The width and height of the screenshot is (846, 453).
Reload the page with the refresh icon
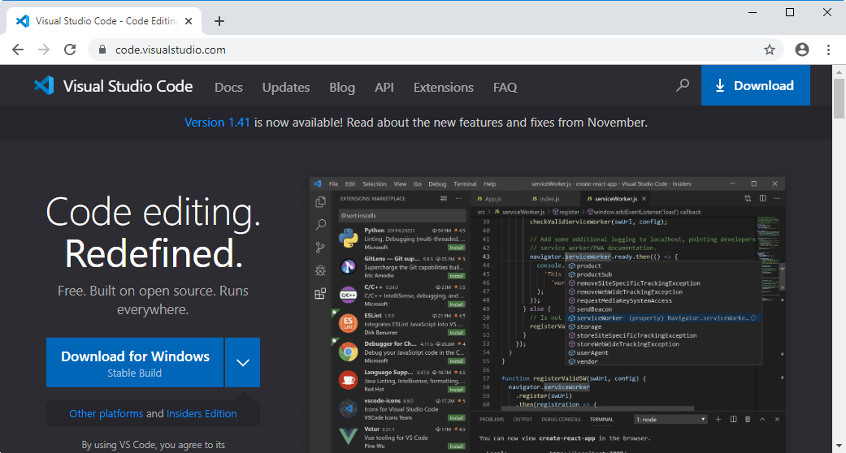pyautogui.click(x=70, y=50)
